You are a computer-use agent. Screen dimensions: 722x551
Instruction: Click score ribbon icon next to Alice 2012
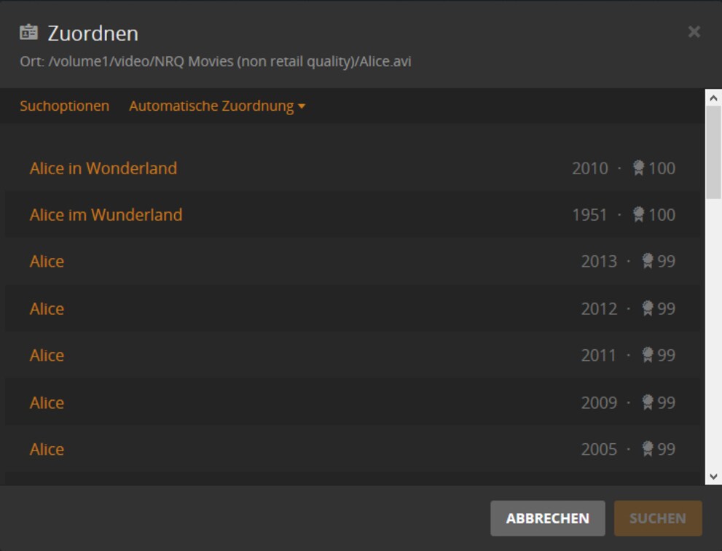(648, 308)
